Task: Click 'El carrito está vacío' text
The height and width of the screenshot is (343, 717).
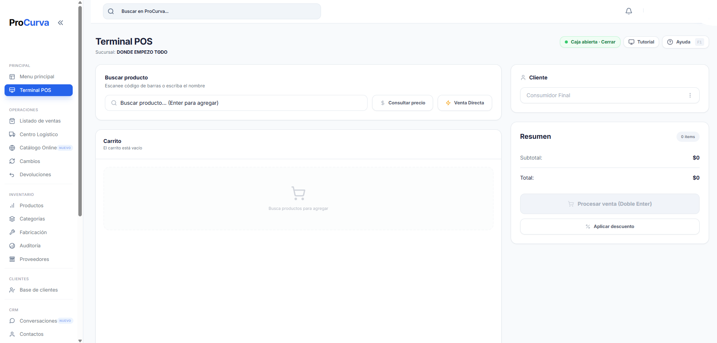Action: coord(123,148)
